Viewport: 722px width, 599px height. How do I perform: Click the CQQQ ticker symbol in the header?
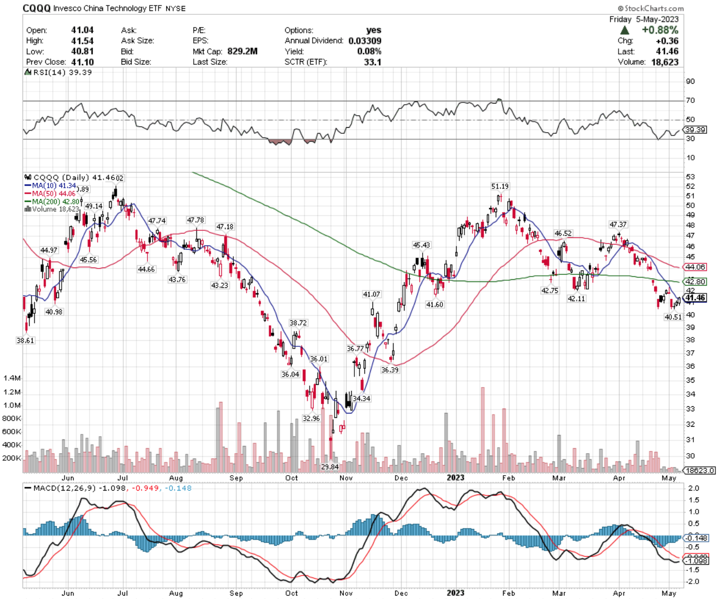(37, 8)
